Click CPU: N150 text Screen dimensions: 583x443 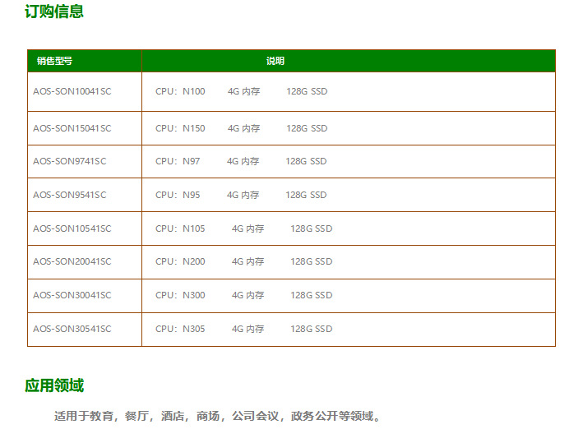point(180,128)
